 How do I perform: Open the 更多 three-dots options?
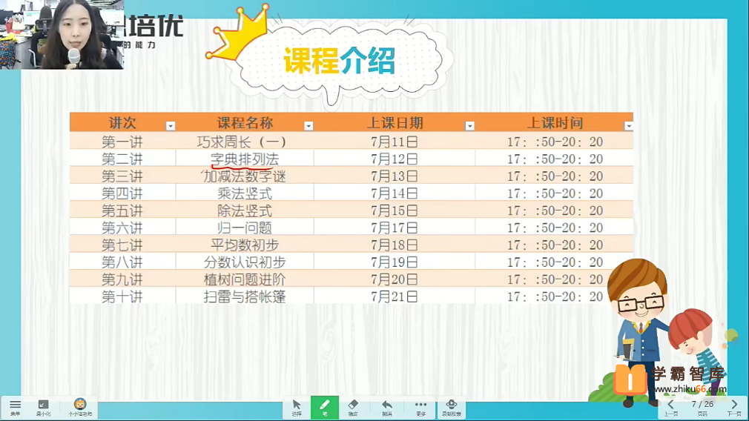[420, 408]
